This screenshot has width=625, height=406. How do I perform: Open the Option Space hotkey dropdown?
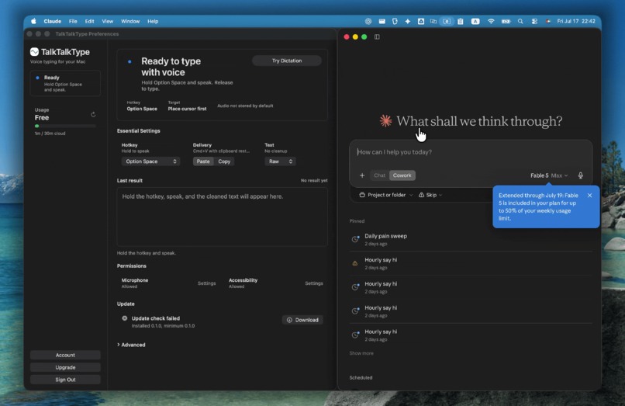(150, 161)
